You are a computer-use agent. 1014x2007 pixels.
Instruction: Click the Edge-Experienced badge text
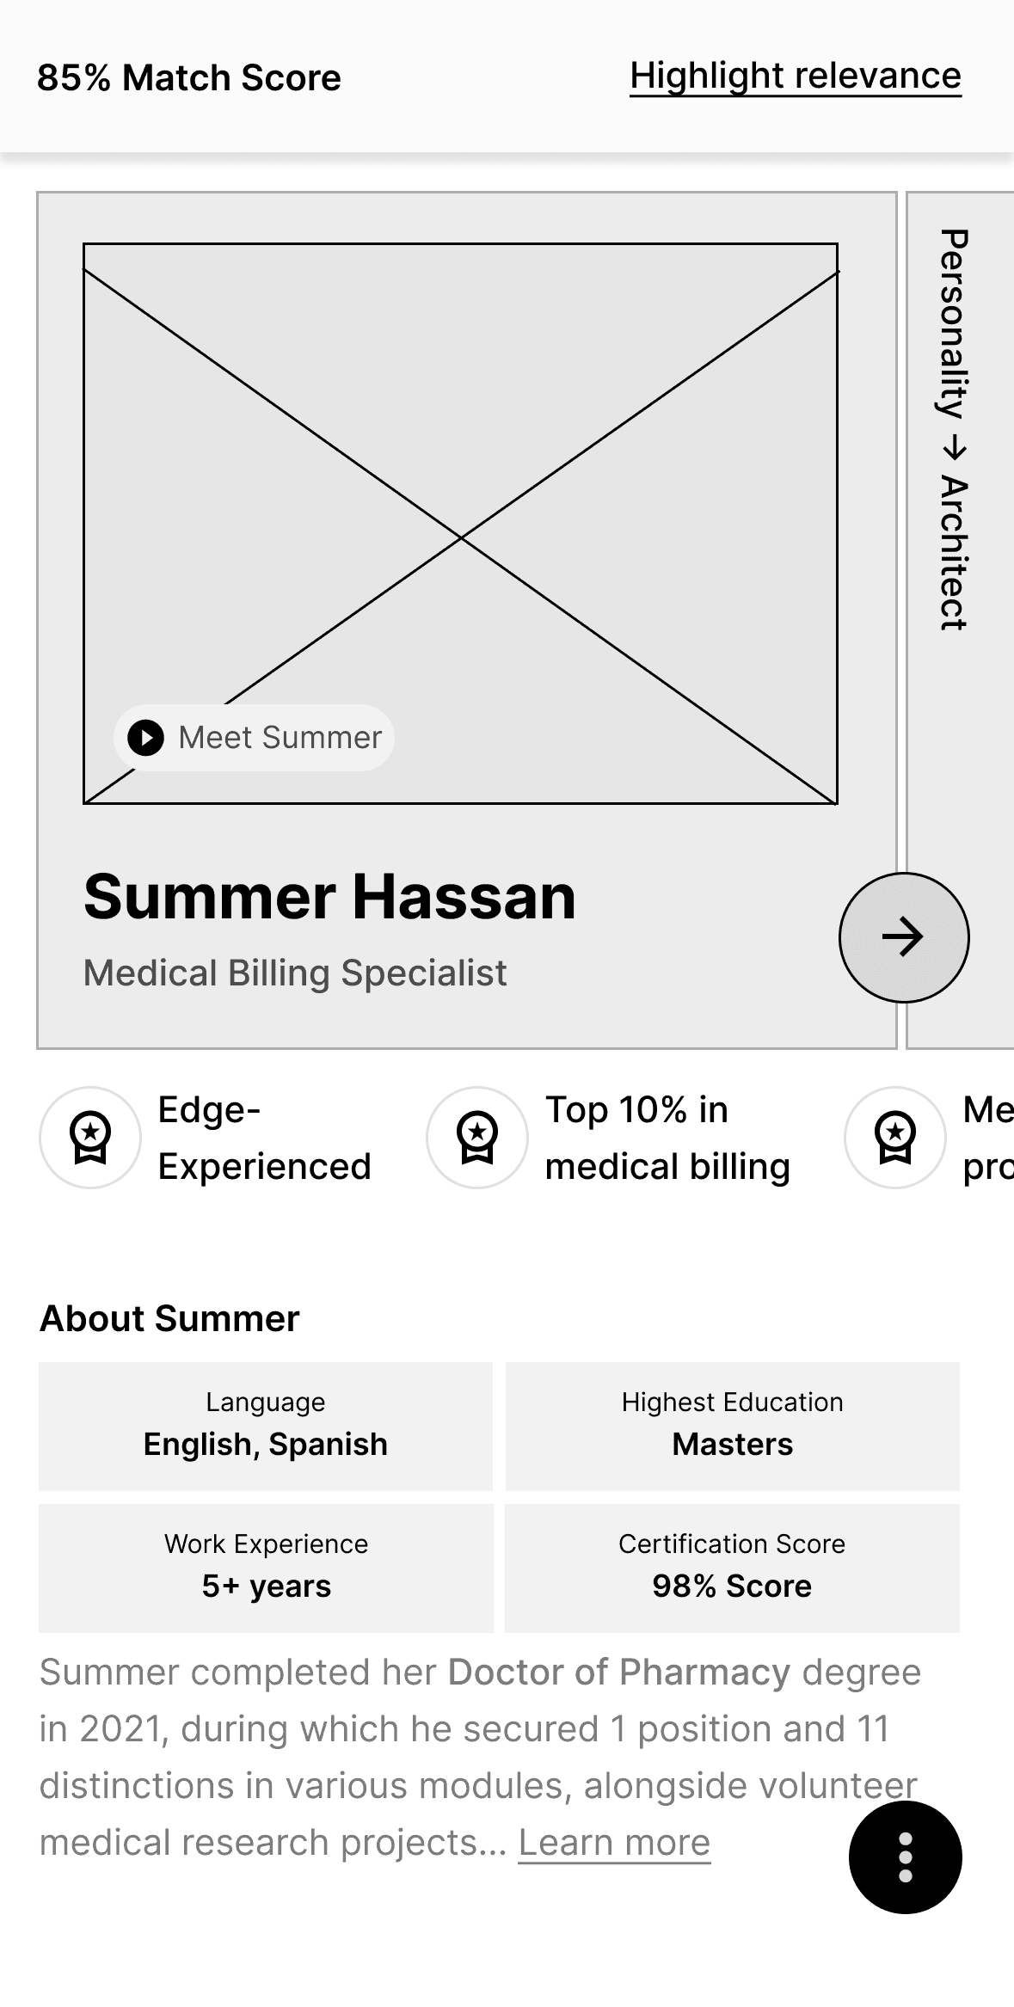pyautogui.click(x=264, y=1138)
